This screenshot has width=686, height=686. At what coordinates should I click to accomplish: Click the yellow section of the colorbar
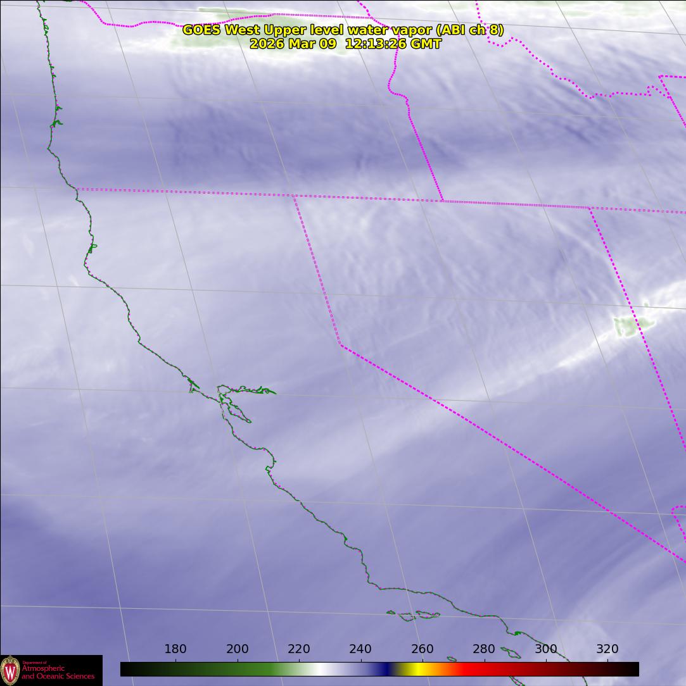[x=418, y=669]
